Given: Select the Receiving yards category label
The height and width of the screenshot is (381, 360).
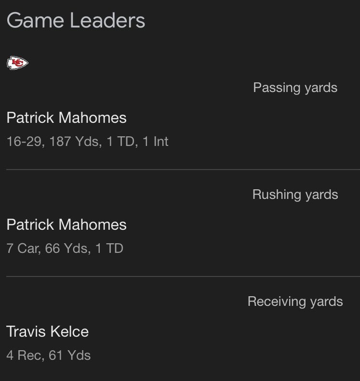Looking at the screenshot, I should [295, 302].
